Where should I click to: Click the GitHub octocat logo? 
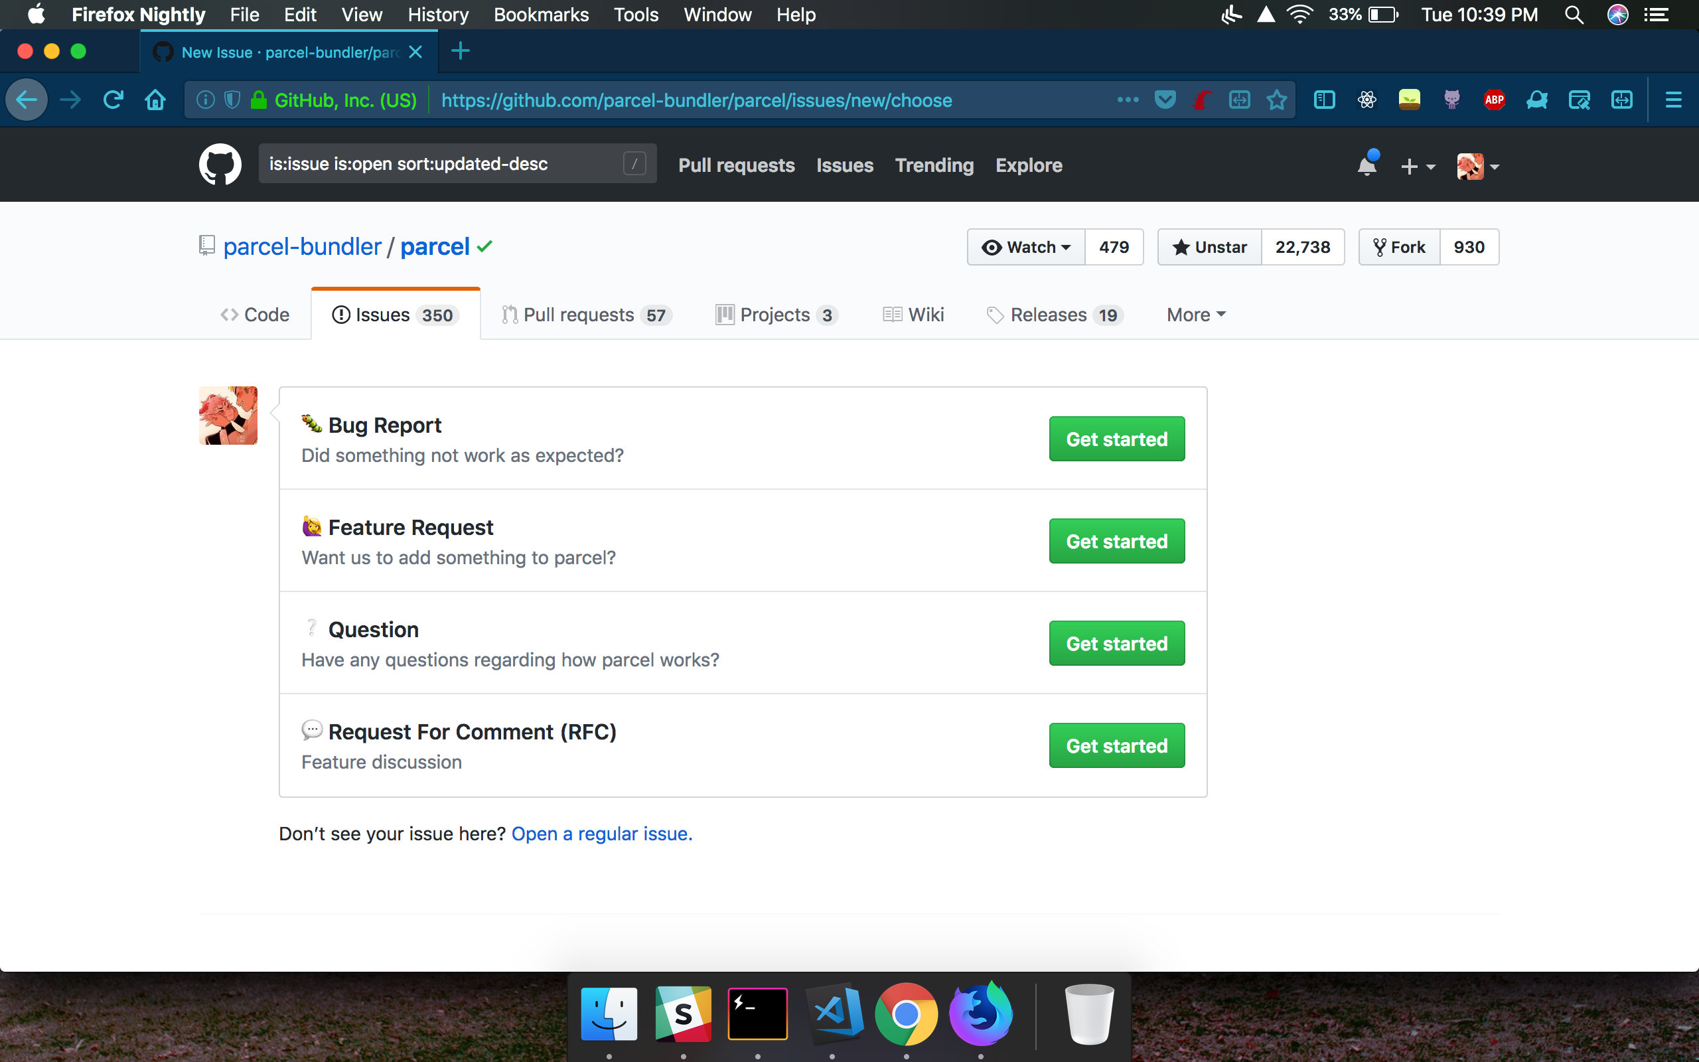220,164
